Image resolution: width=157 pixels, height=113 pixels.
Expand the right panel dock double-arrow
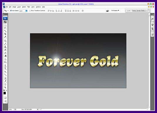pyautogui.click(x=153, y=14)
